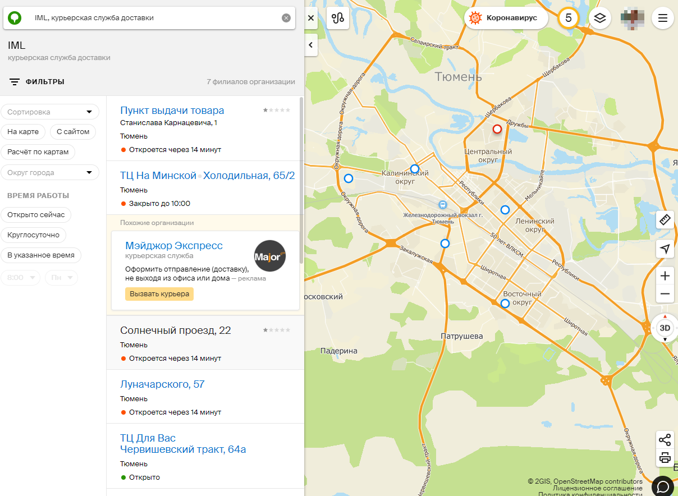Screen dimensions: 678x496
Task: Zoom in the map with plus button
Action: (665, 275)
